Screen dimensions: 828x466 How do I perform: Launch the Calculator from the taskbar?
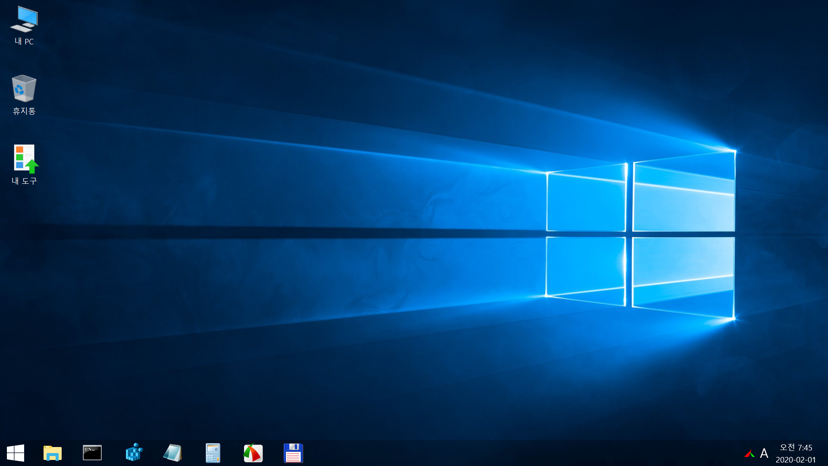(x=213, y=453)
